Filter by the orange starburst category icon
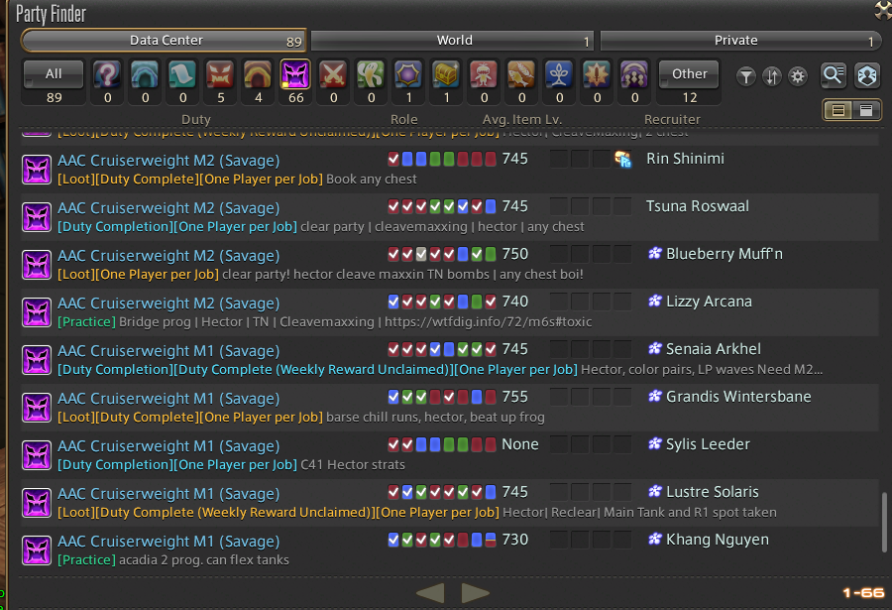892x610 pixels. 597,74
